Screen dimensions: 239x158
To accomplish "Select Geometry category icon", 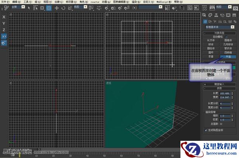I will coord(205,22).
